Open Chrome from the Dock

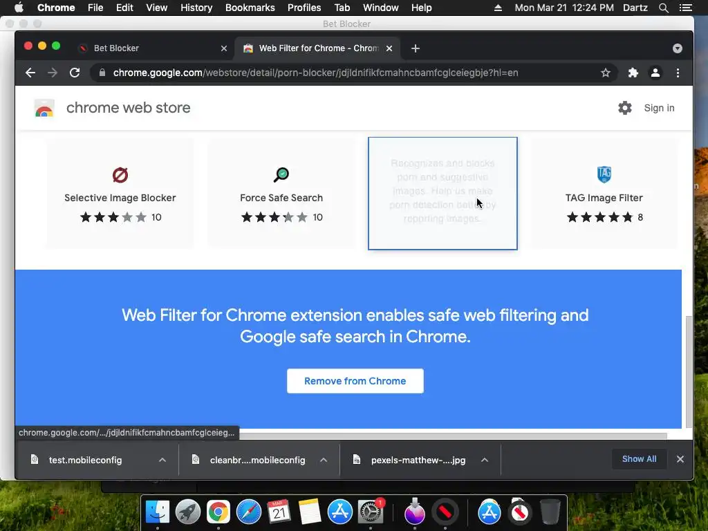pos(218,512)
